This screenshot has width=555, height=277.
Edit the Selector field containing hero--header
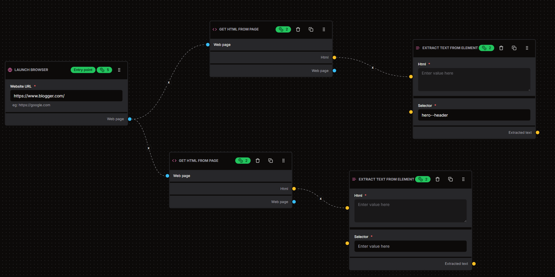[x=474, y=115]
